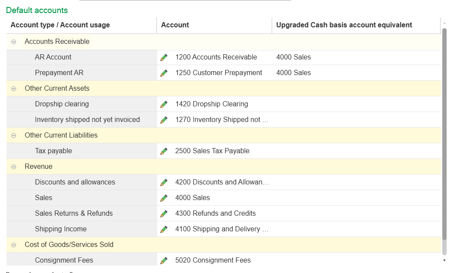Image resolution: width=454 pixels, height=273 pixels.
Task: Click edit pencil beside 2500 Sales Tax Payable
Action: click(164, 151)
